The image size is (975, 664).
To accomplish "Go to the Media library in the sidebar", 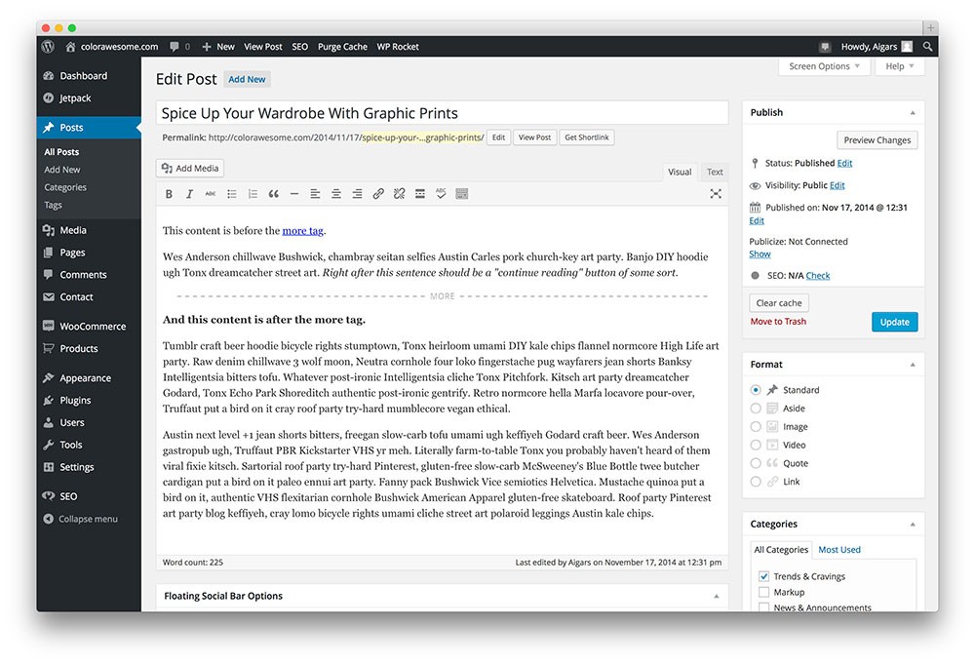I will [73, 230].
